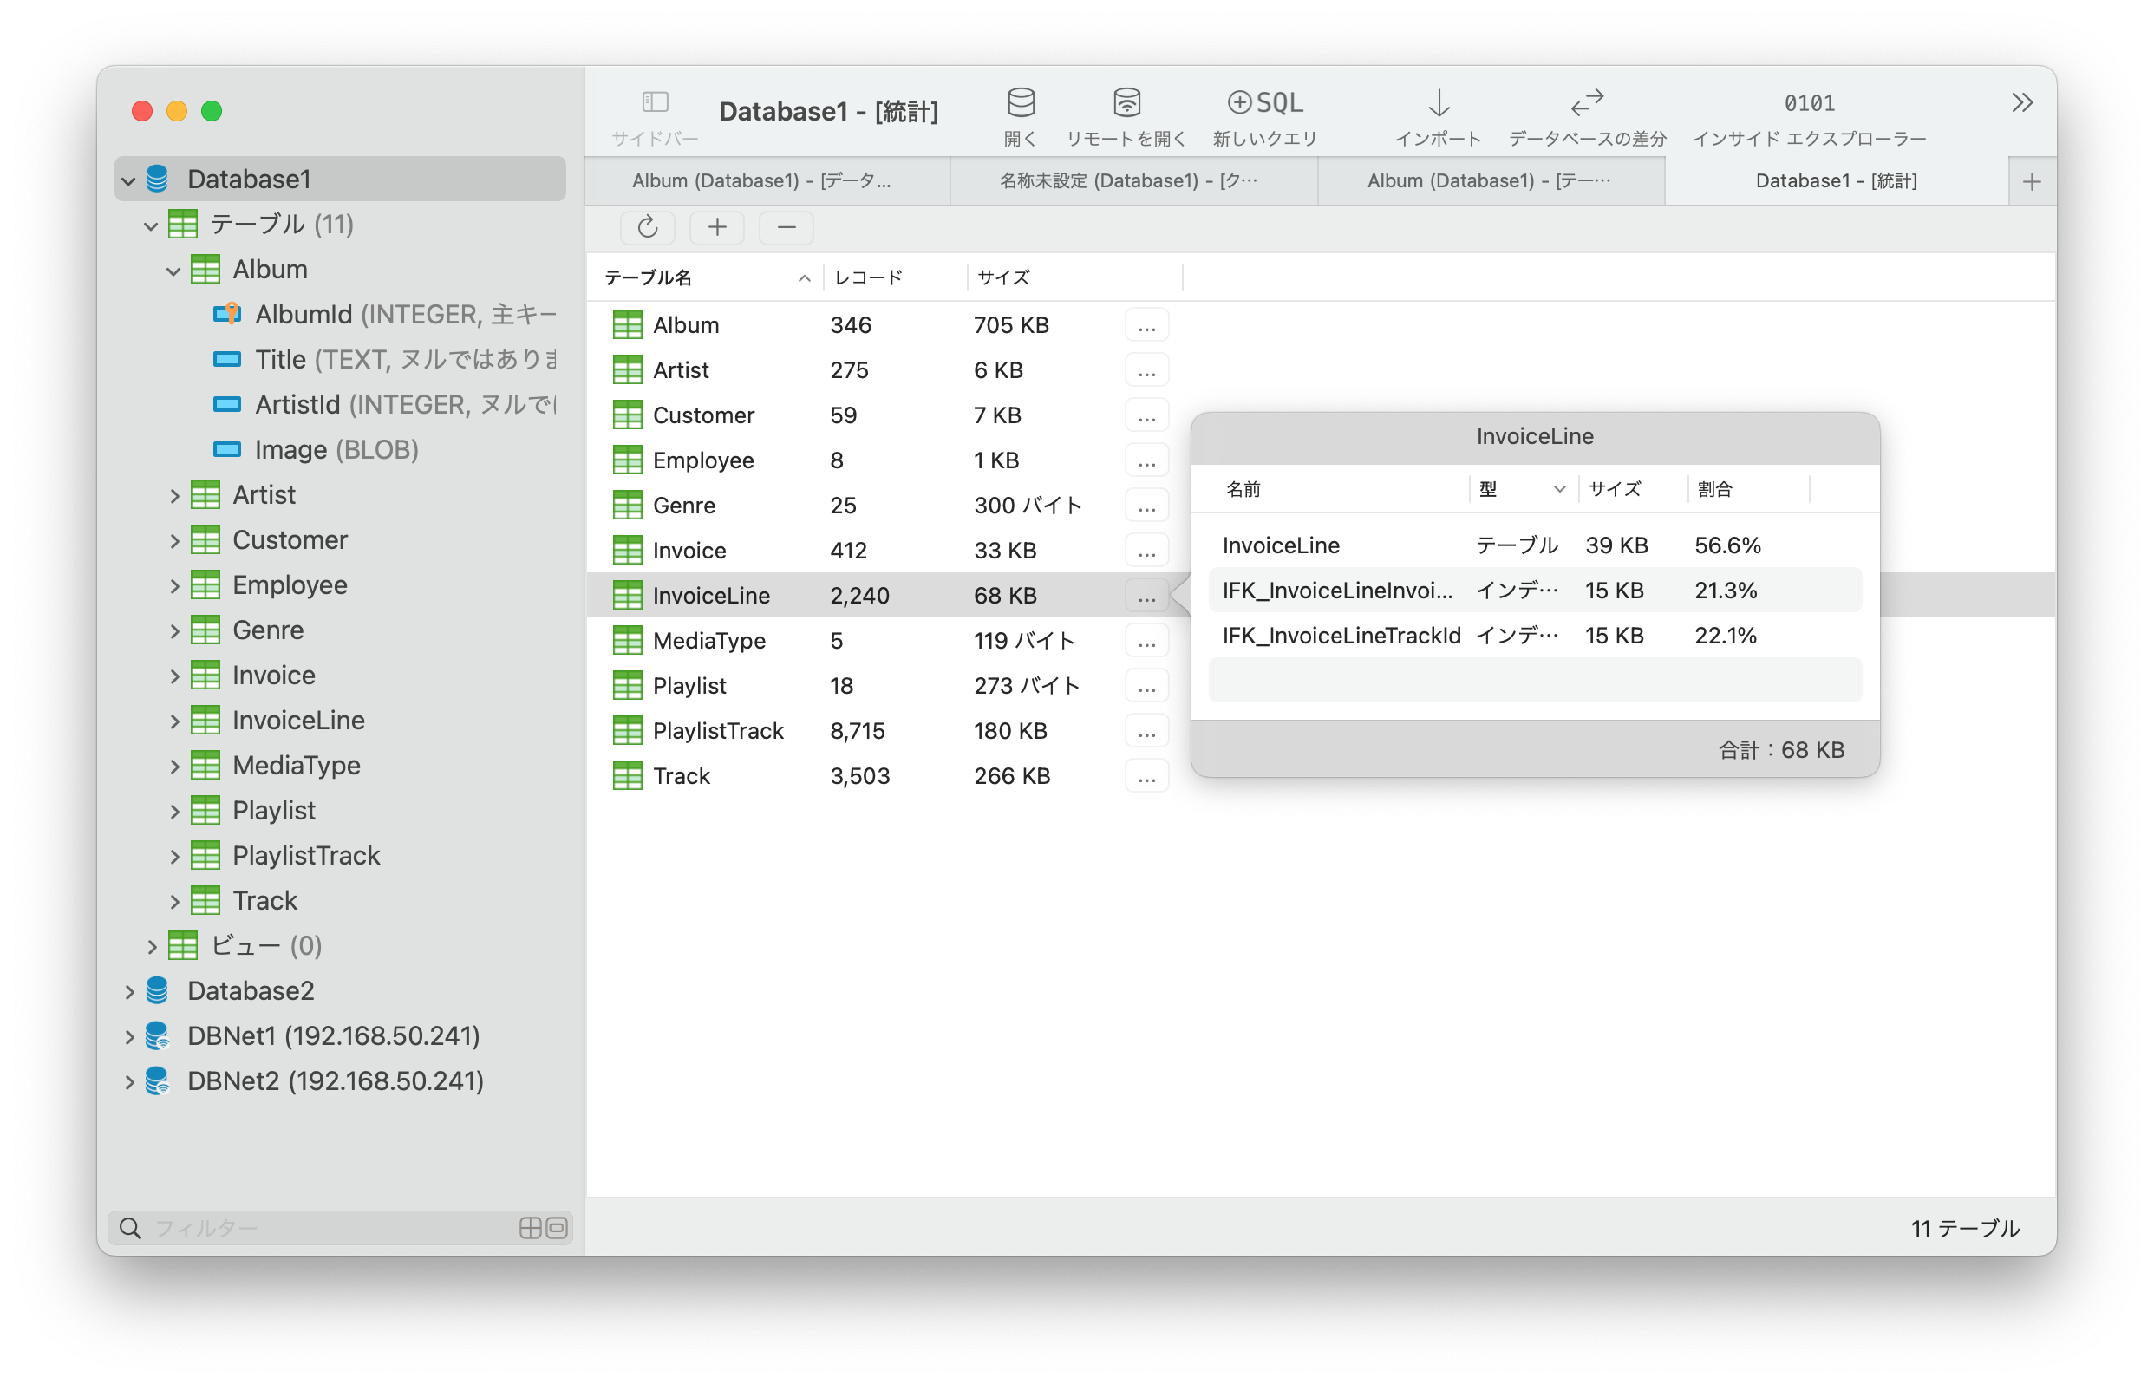Image resolution: width=2154 pixels, height=1384 pixels.
Task: Select the Database1 - [統計] tab
Action: click(x=1836, y=180)
